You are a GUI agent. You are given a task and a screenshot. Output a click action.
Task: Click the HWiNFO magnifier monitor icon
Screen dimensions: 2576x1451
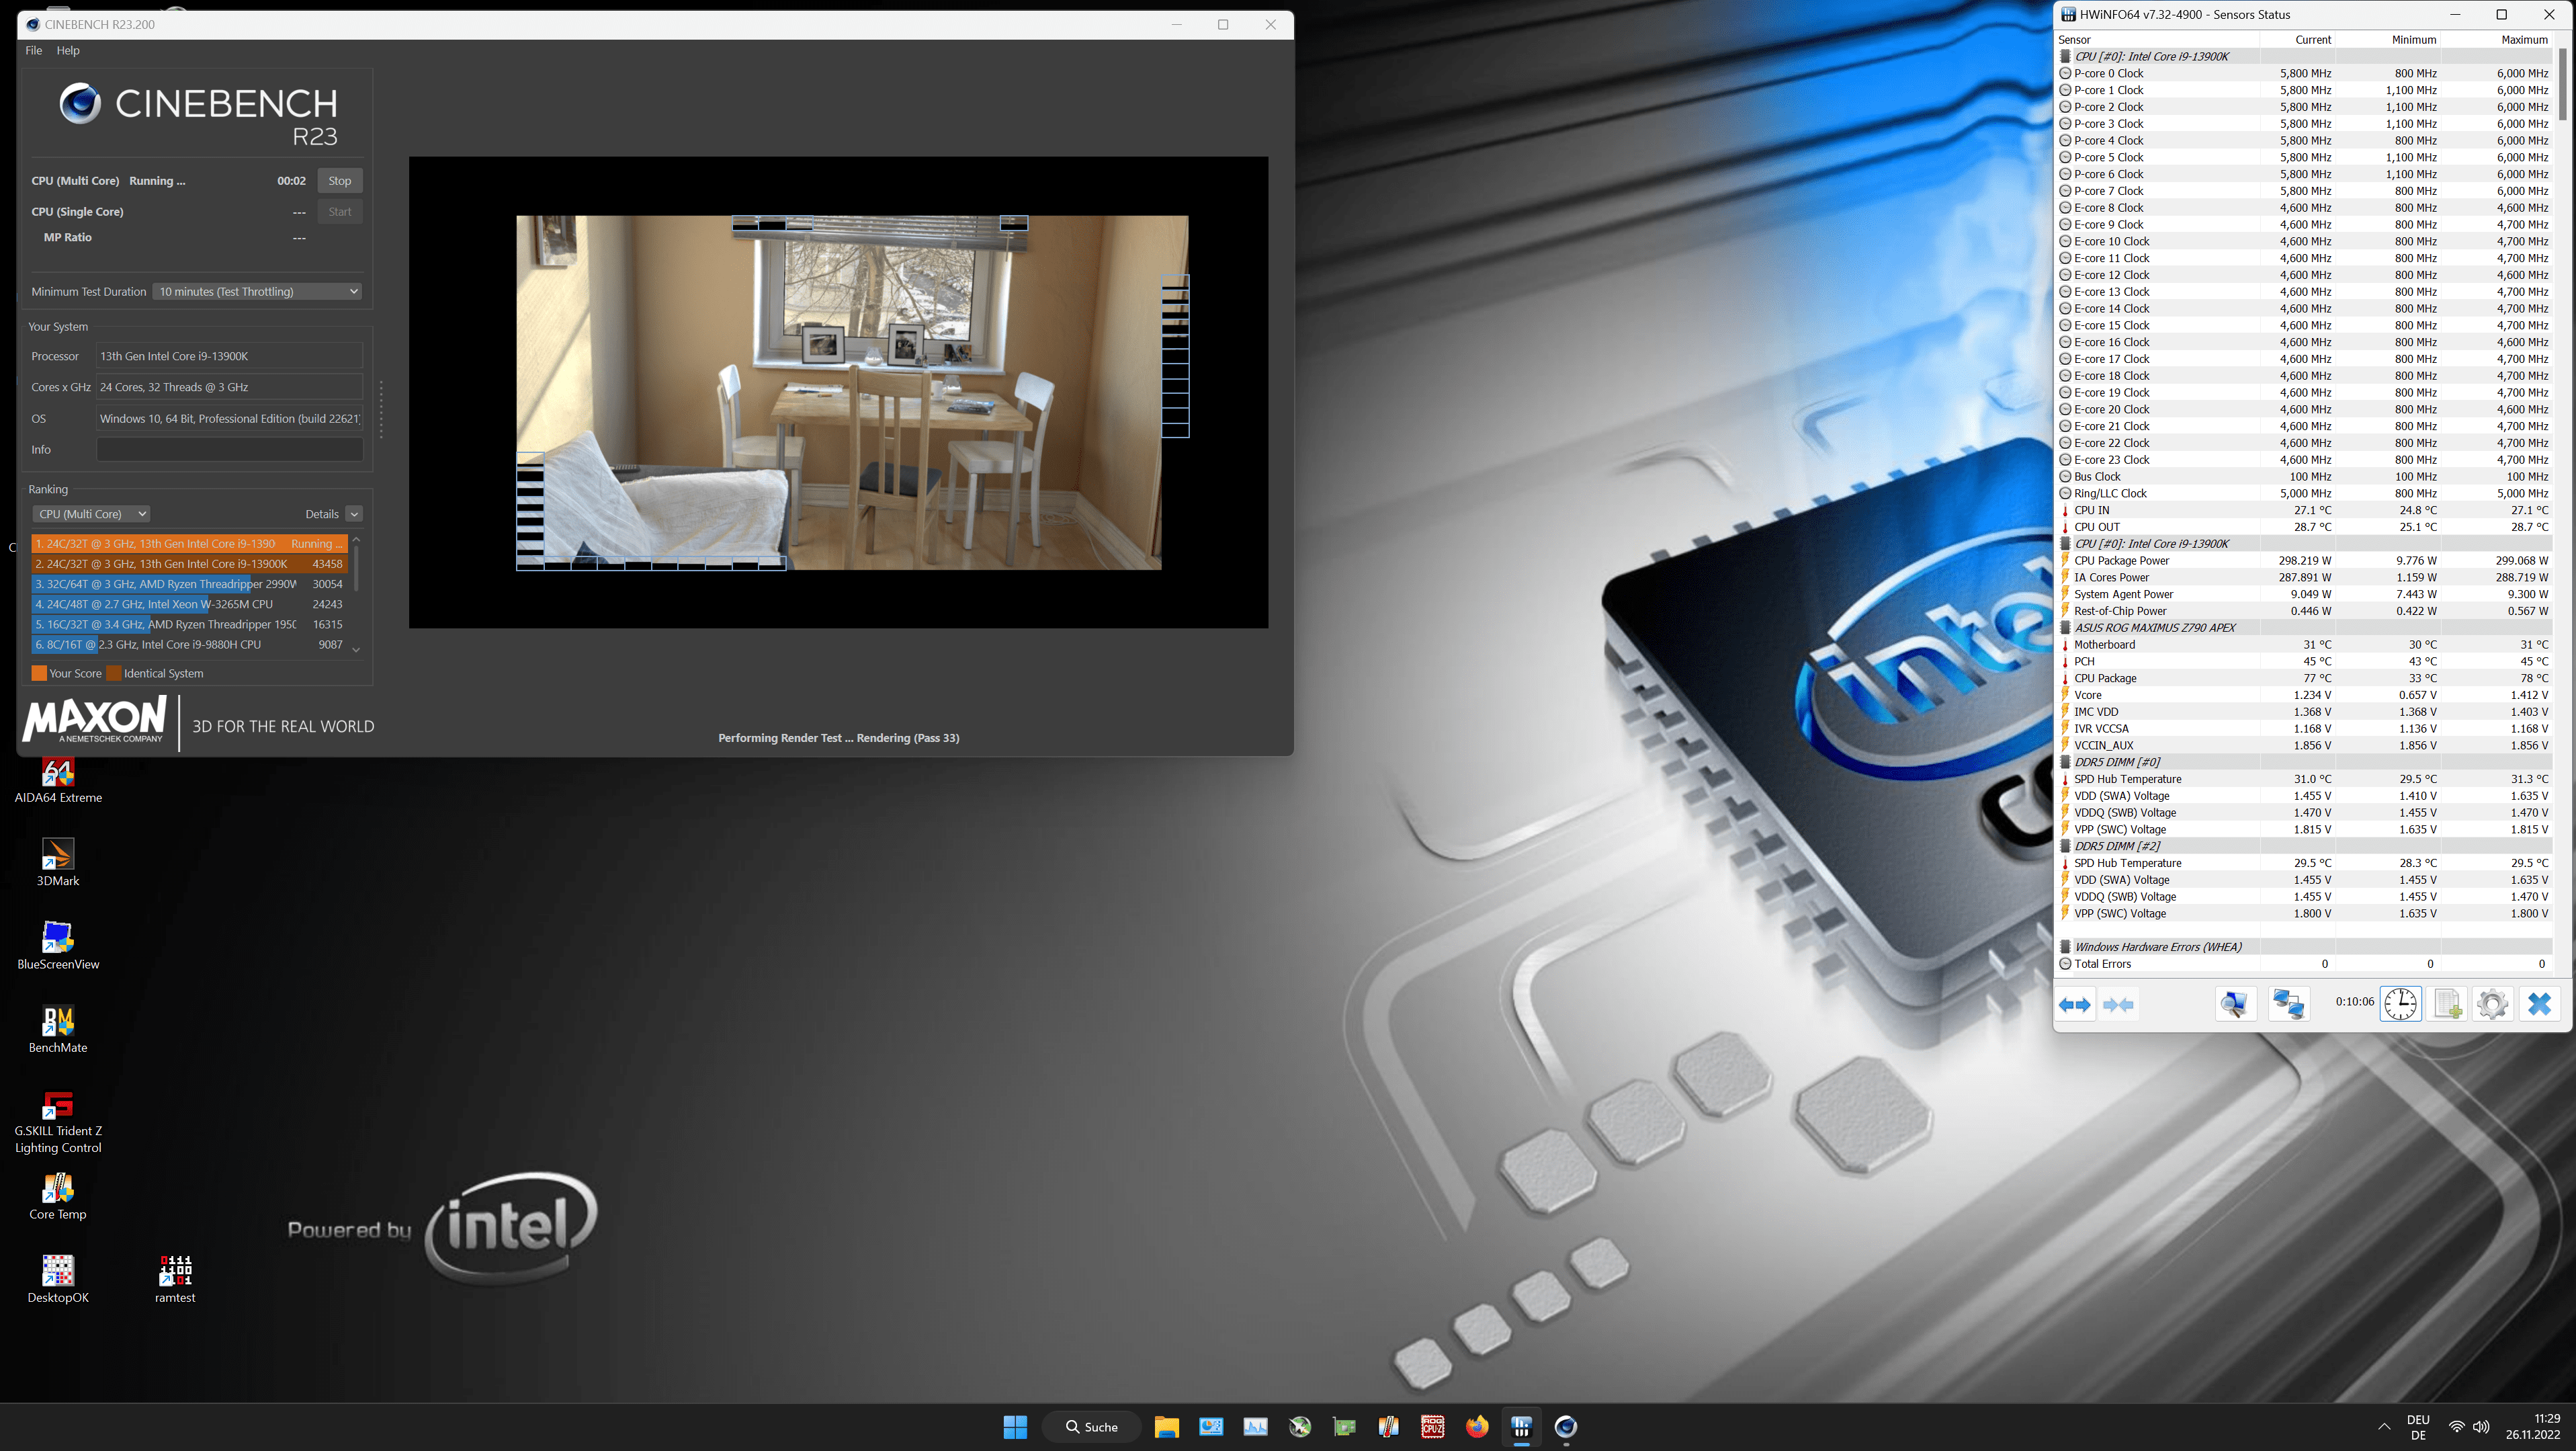pyautogui.click(x=2235, y=1004)
